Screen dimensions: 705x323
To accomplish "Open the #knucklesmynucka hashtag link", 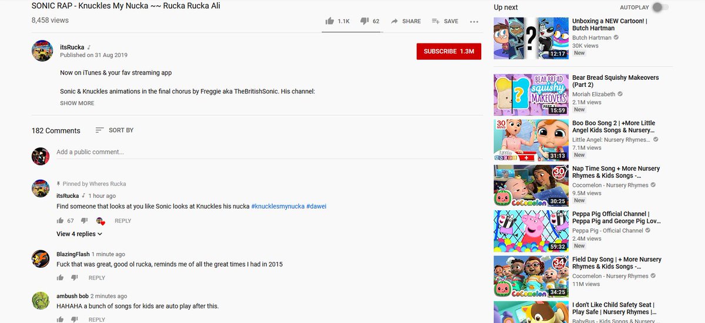I will [x=278, y=207].
